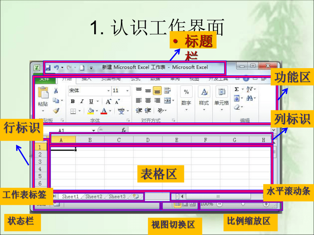This screenshot has width=314, height=235.
Task: Switch to the 公式 Formulas ribbon tab
Action: (x=135, y=79)
